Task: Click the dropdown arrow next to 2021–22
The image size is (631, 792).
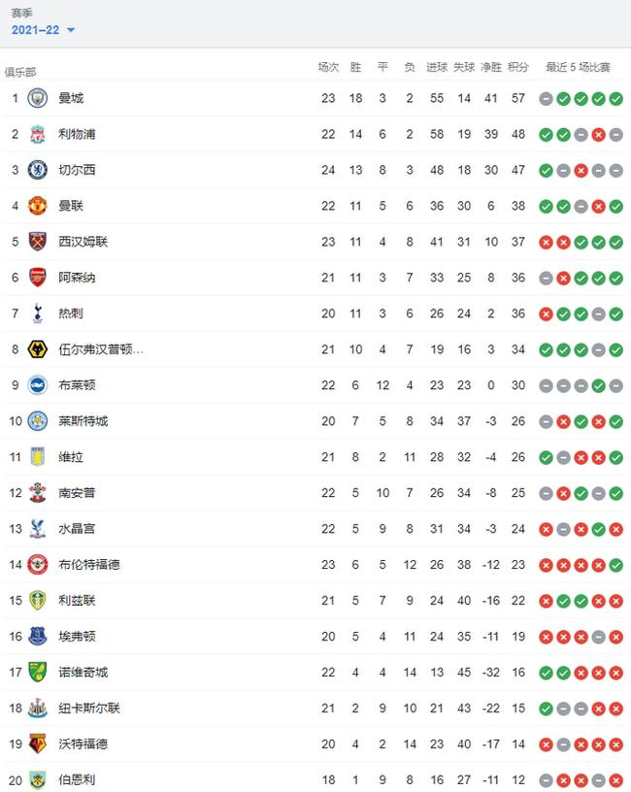Action: coord(71,30)
